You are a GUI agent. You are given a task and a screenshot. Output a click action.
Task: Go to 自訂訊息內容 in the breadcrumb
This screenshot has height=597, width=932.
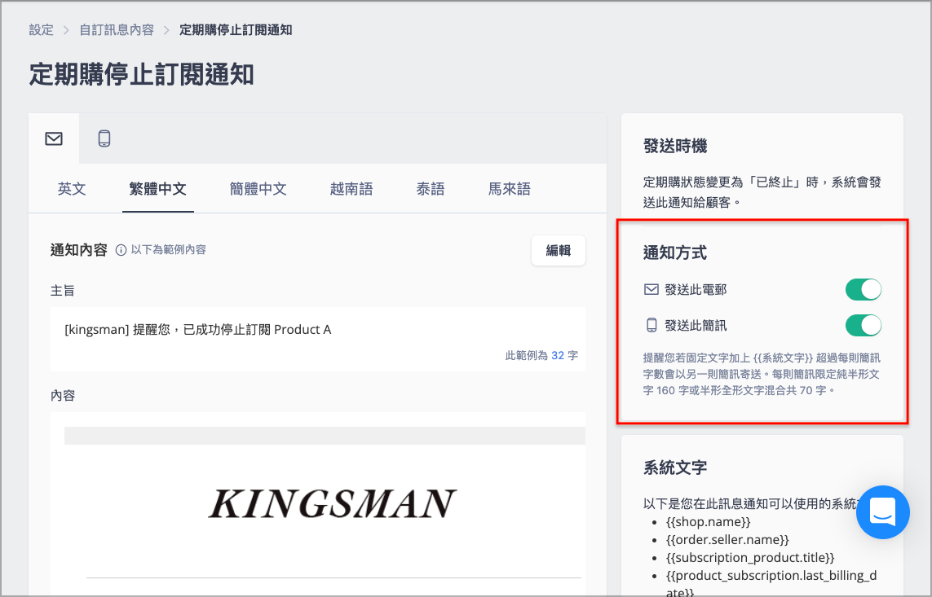tap(117, 29)
